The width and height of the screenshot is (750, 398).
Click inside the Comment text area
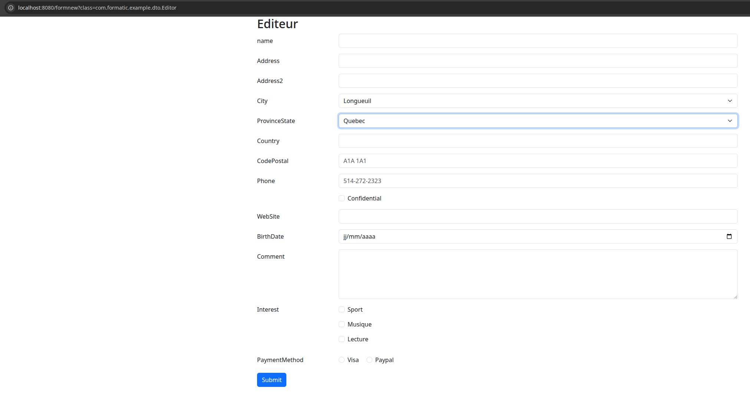point(538,274)
